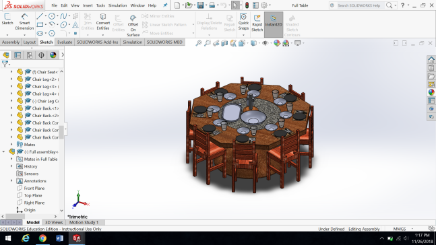436x245 pixels.
Task: Collapse the Full assemblay node
Action: point(3,151)
